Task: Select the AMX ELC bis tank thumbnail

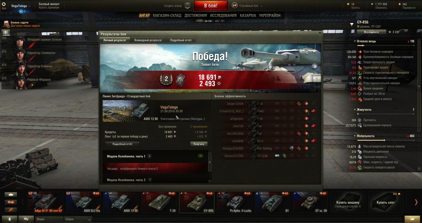Action: [83, 202]
